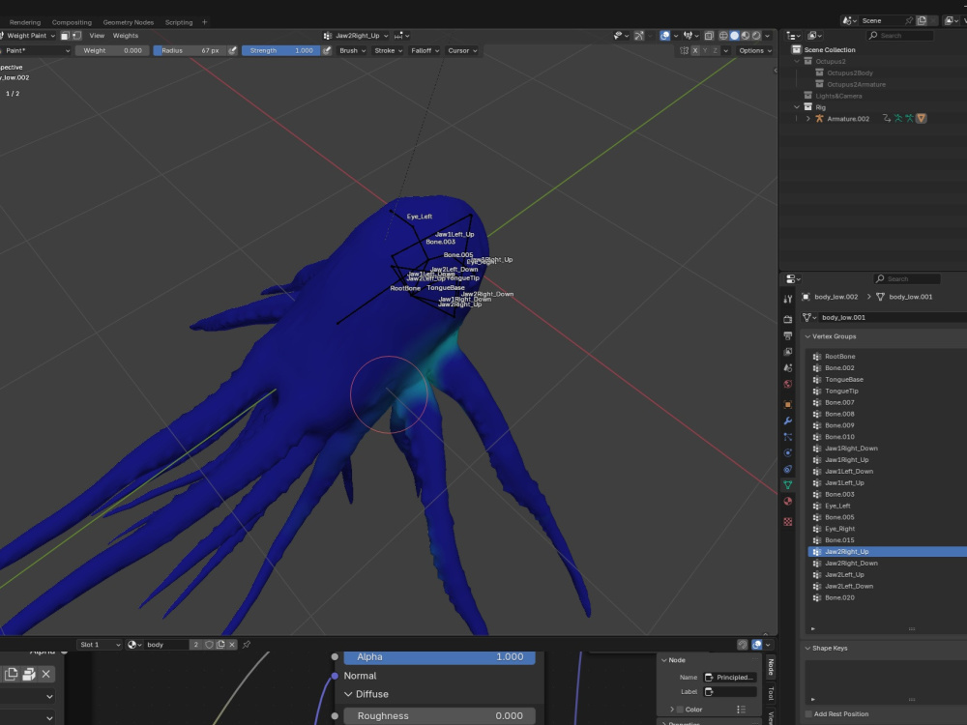
Task: Open the Falloff dropdown
Action: (425, 50)
